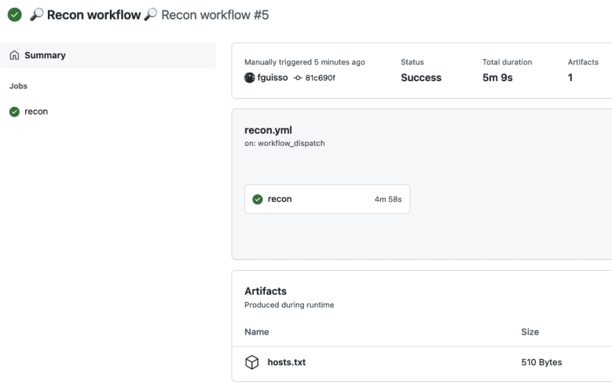Download the hosts.txt artifact
The width and height of the screenshot is (612, 384).
coord(287,362)
